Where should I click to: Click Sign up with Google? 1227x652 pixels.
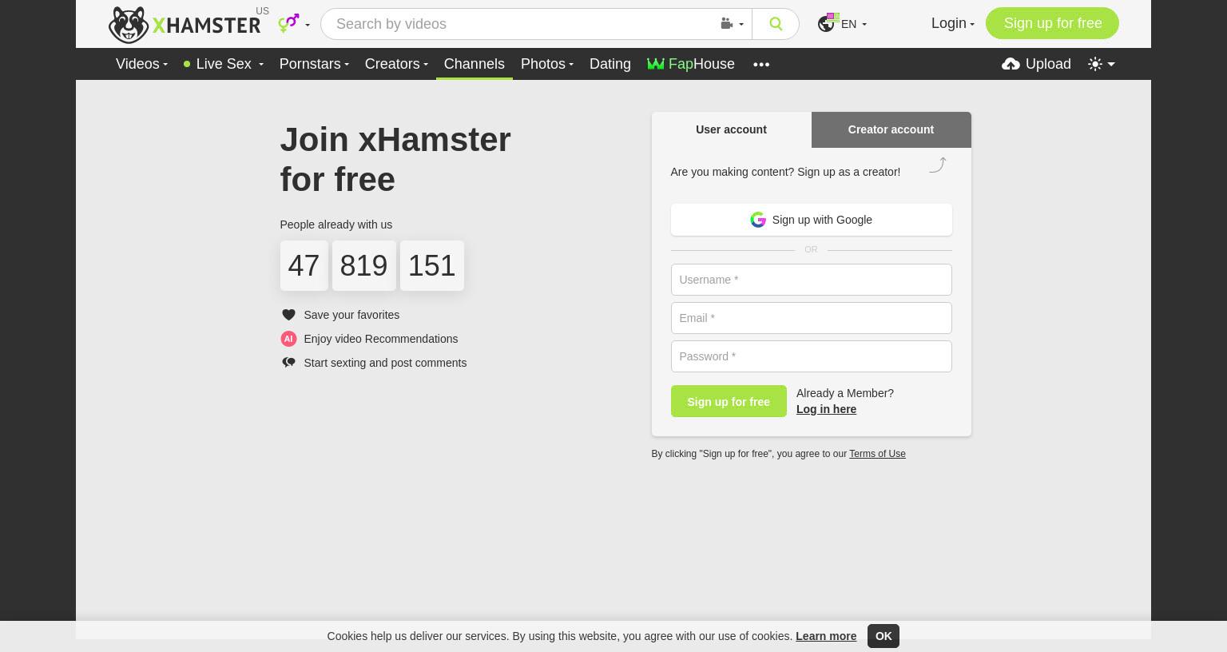tap(811, 220)
